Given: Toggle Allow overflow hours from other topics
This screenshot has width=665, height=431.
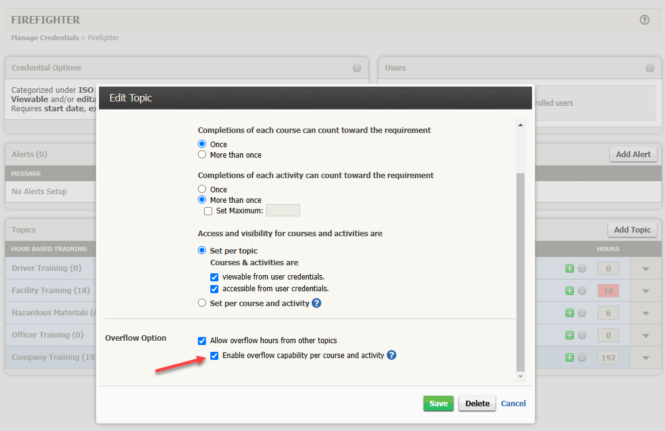Looking at the screenshot, I should coord(202,341).
